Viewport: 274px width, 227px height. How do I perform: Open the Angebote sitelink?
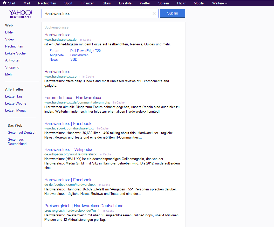point(57,55)
